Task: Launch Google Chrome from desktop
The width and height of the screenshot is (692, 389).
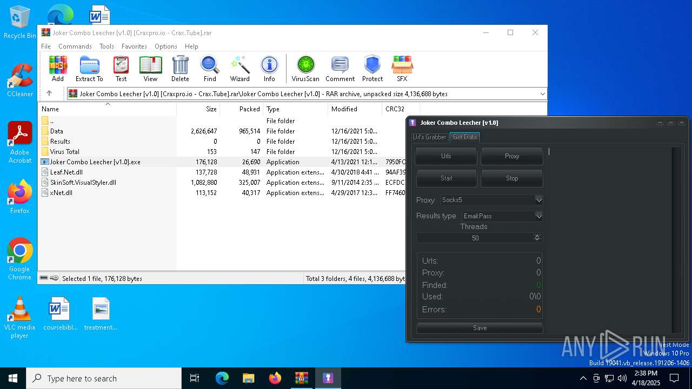Action: click(x=20, y=259)
